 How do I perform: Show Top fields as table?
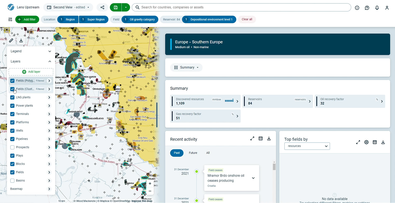pyautogui.click(x=375, y=142)
